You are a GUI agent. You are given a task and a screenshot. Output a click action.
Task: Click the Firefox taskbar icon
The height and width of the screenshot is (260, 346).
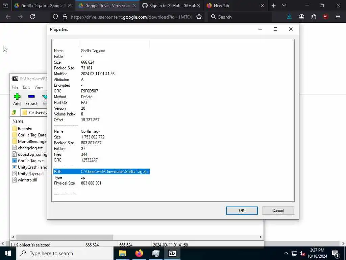pyautogui.click(x=139, y=253)
